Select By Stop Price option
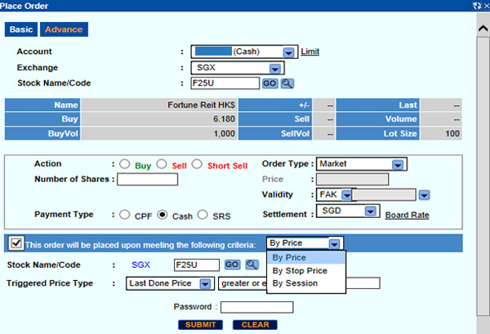 click(x=306, y=270)
